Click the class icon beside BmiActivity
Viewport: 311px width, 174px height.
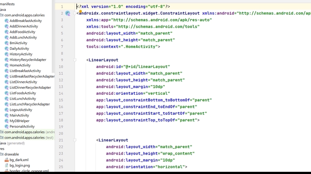pos(7,43)
